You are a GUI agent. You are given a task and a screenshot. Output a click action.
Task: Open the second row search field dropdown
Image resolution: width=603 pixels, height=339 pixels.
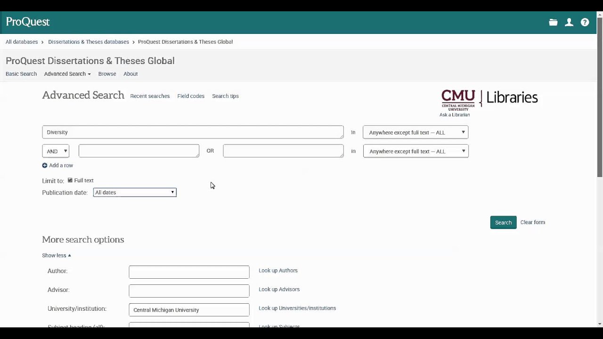coord(416,151)
